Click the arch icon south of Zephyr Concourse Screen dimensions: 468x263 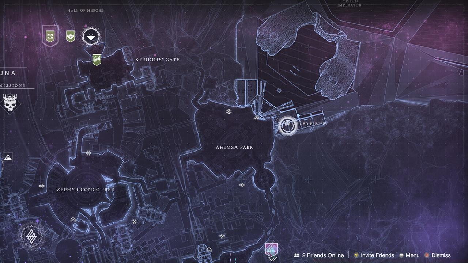point(73,220)
